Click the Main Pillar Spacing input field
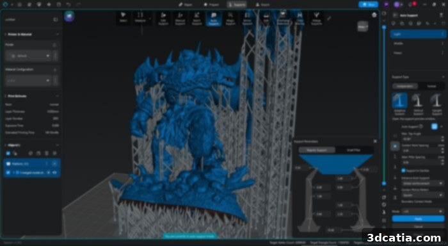 point(422,162)
